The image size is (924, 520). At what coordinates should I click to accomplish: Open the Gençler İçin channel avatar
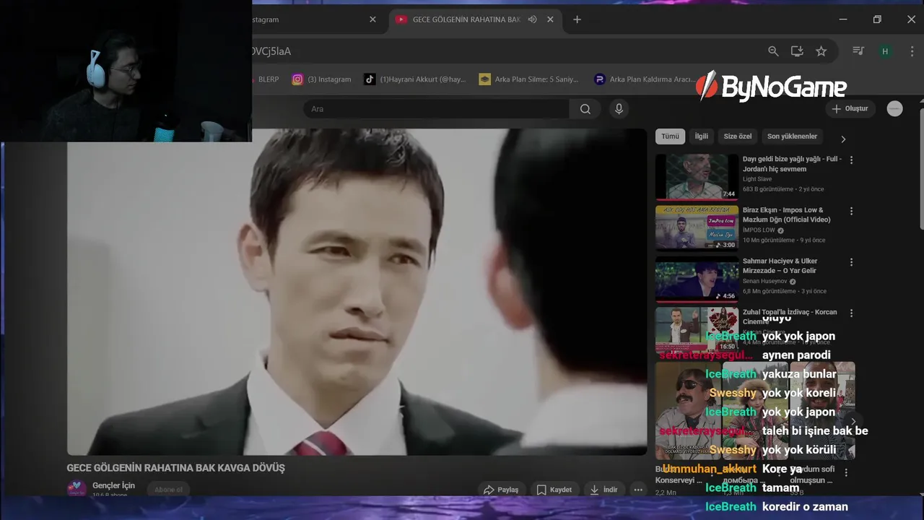coord(77,489)
